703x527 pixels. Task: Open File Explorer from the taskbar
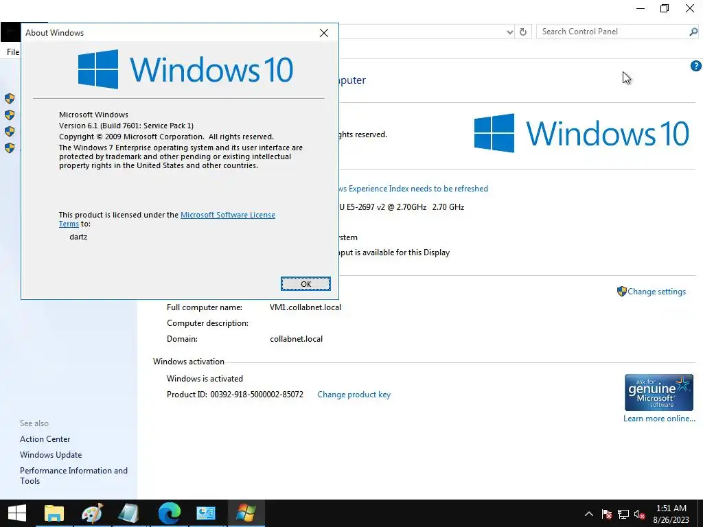coord(54,513)
